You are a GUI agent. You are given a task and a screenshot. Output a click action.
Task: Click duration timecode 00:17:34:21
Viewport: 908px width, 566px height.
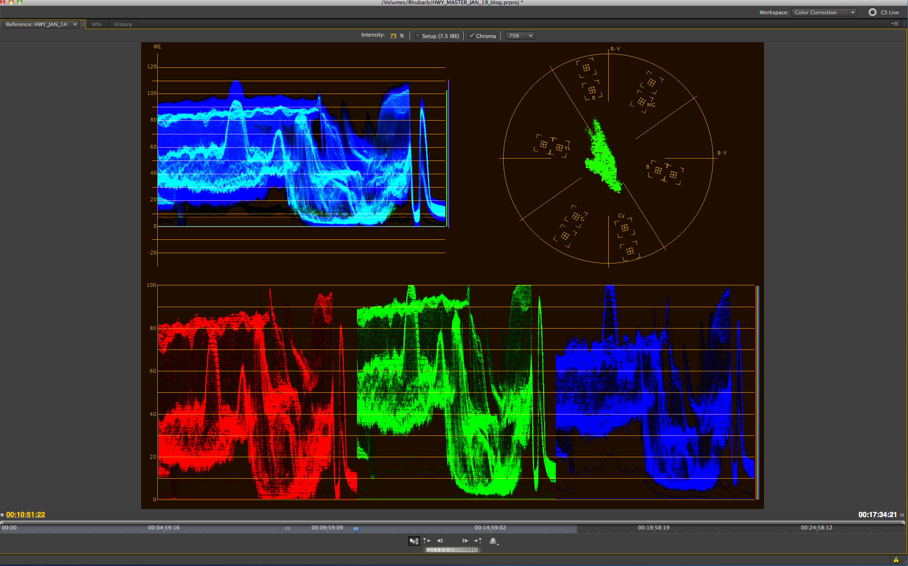point(877,515)
